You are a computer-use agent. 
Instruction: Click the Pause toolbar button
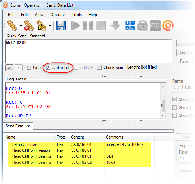pyautogui.click(x=88, y=26)
